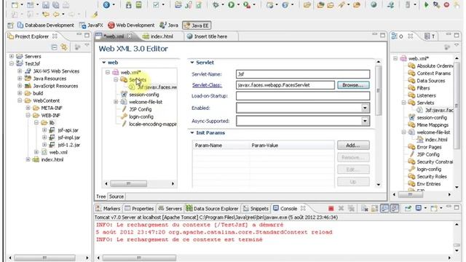Image resolution: width=466 pixels, height=262 pixels.
Task: Toggle Show Console When Standard Out Changes
Action: tap(384, 209)
